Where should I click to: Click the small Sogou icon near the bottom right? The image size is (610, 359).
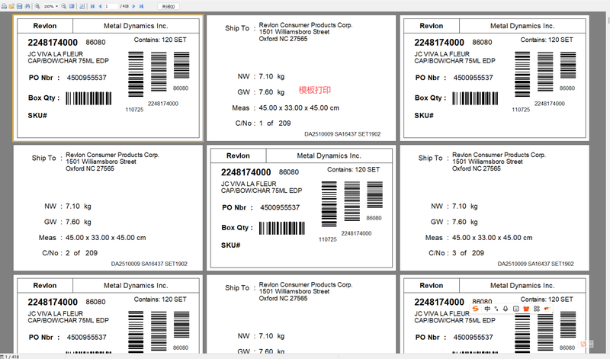click(583, 344)
